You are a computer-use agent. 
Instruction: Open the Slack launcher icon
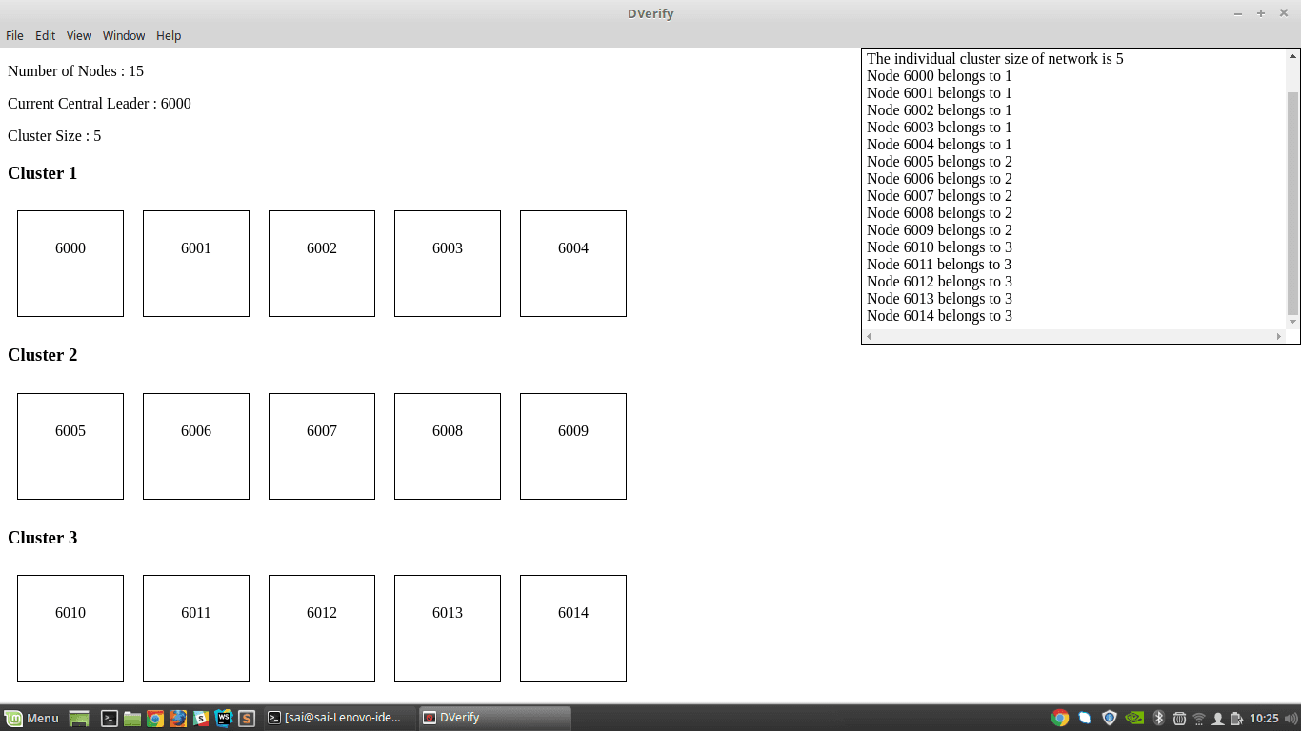[201, 719]
